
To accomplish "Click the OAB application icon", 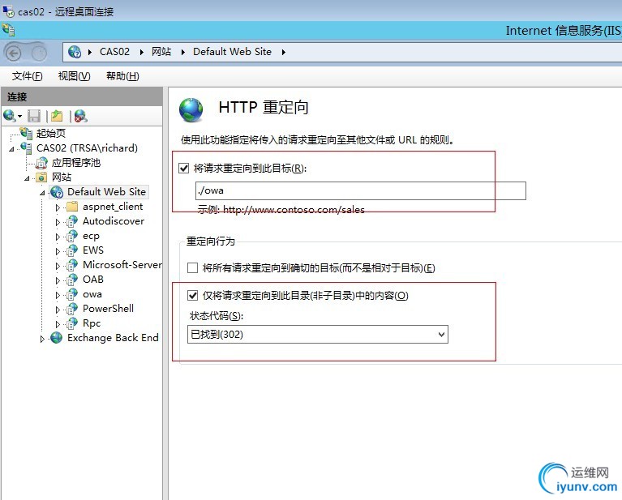I will pos(72,280).
